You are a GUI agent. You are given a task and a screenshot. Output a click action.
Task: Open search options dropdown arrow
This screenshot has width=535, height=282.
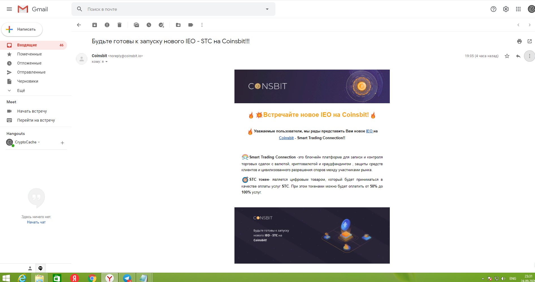click(267, 9)
